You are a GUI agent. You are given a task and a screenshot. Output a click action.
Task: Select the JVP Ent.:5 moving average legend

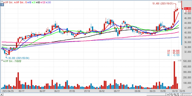20,2
